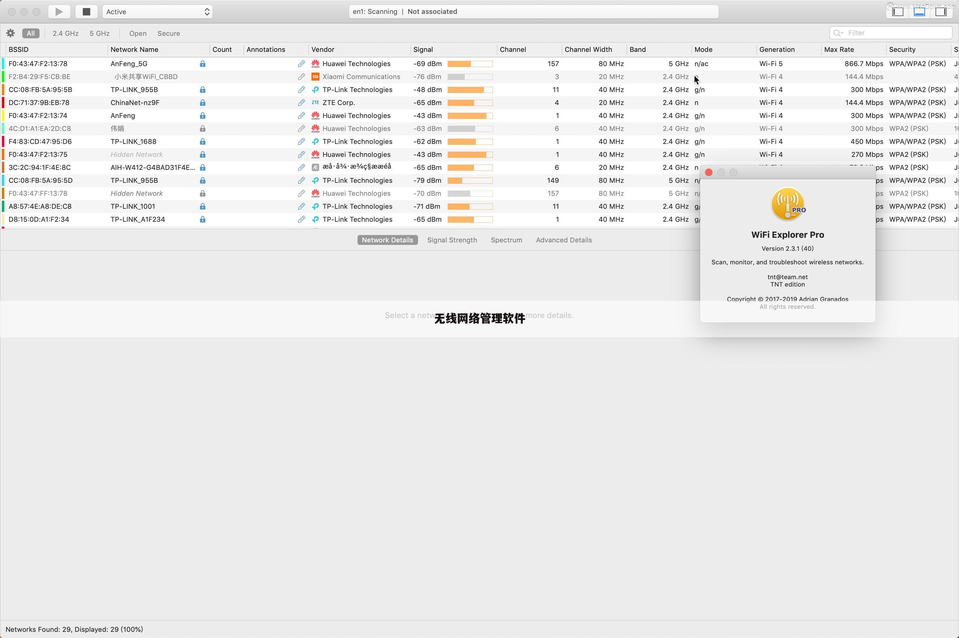Select the All filter
Image resolution: width=959 pixels, height=638 pixels.
pos(31,33)
